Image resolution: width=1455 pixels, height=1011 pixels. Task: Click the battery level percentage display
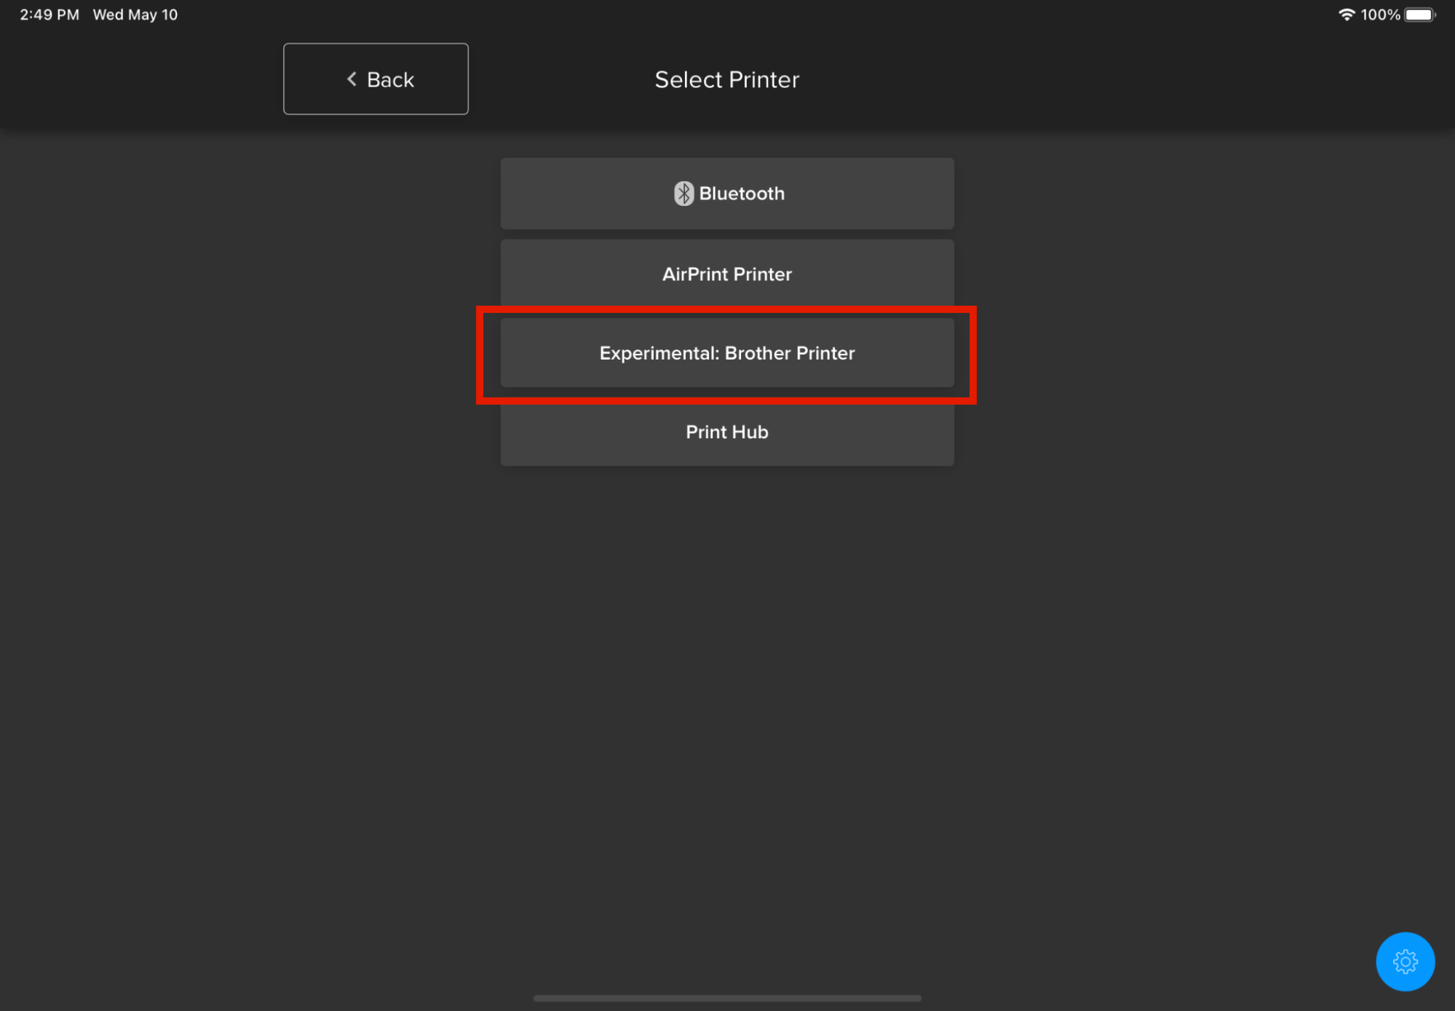tap(1381, 13)
